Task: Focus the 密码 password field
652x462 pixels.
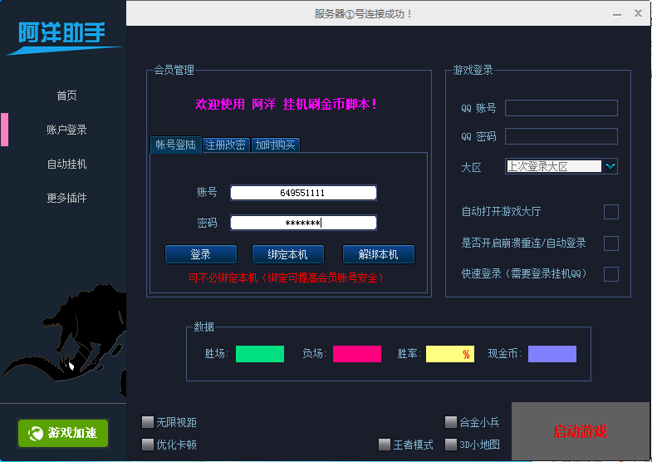Action: pyautogui.click(x=303, y=223)
